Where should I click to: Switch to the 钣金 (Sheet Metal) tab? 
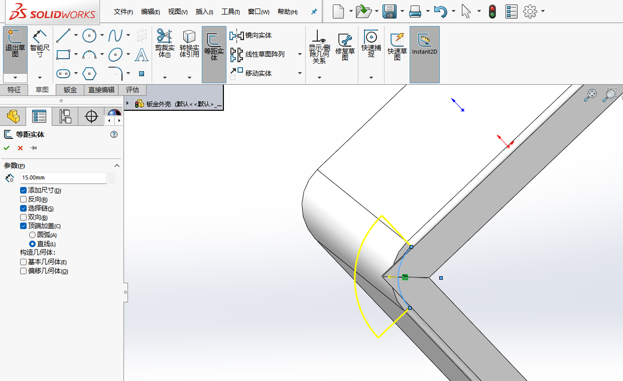click(x=70, y=90)
